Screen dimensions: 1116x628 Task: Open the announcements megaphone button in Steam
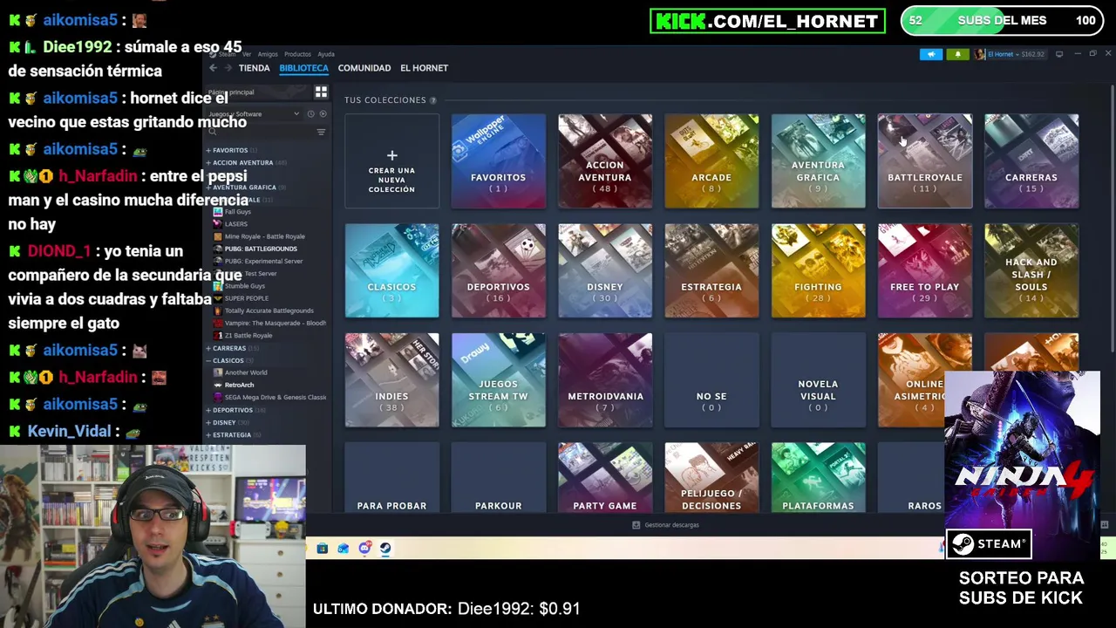pyautogui.click(x=931, y=54)
